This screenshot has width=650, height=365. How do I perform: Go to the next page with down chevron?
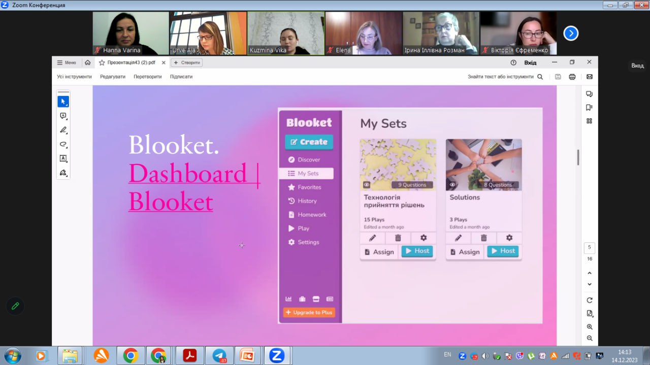click(590, 284)
